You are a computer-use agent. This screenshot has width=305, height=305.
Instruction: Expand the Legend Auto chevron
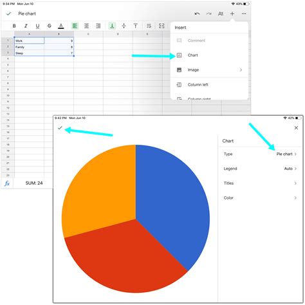[295, 169]
